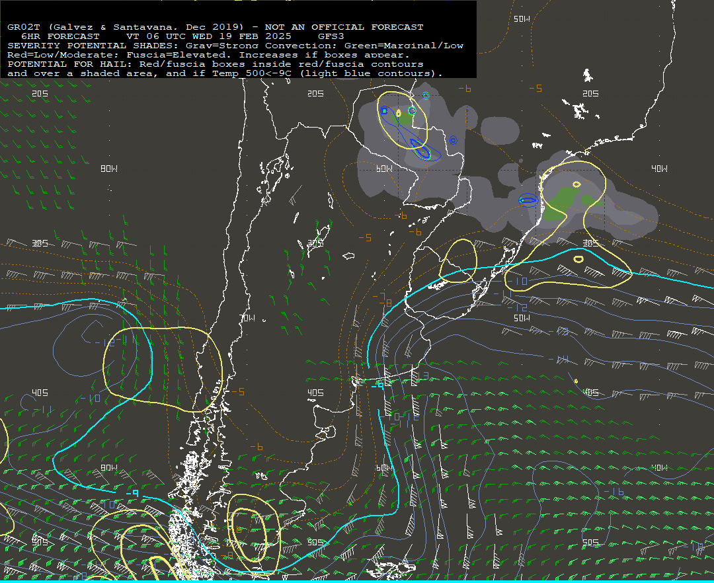Click the '-18' contour label
The width and height of the screenshot is (714, 583).
pos(693,547)
